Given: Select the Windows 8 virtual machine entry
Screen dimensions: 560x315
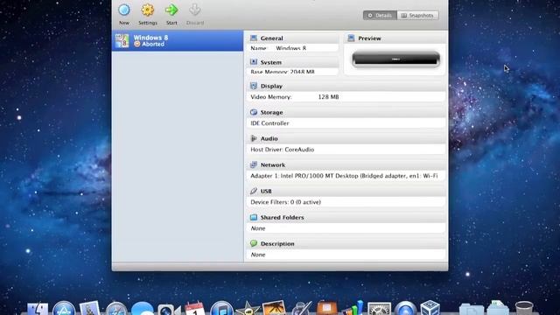Looking at the screenshot, I should [178, 41].
